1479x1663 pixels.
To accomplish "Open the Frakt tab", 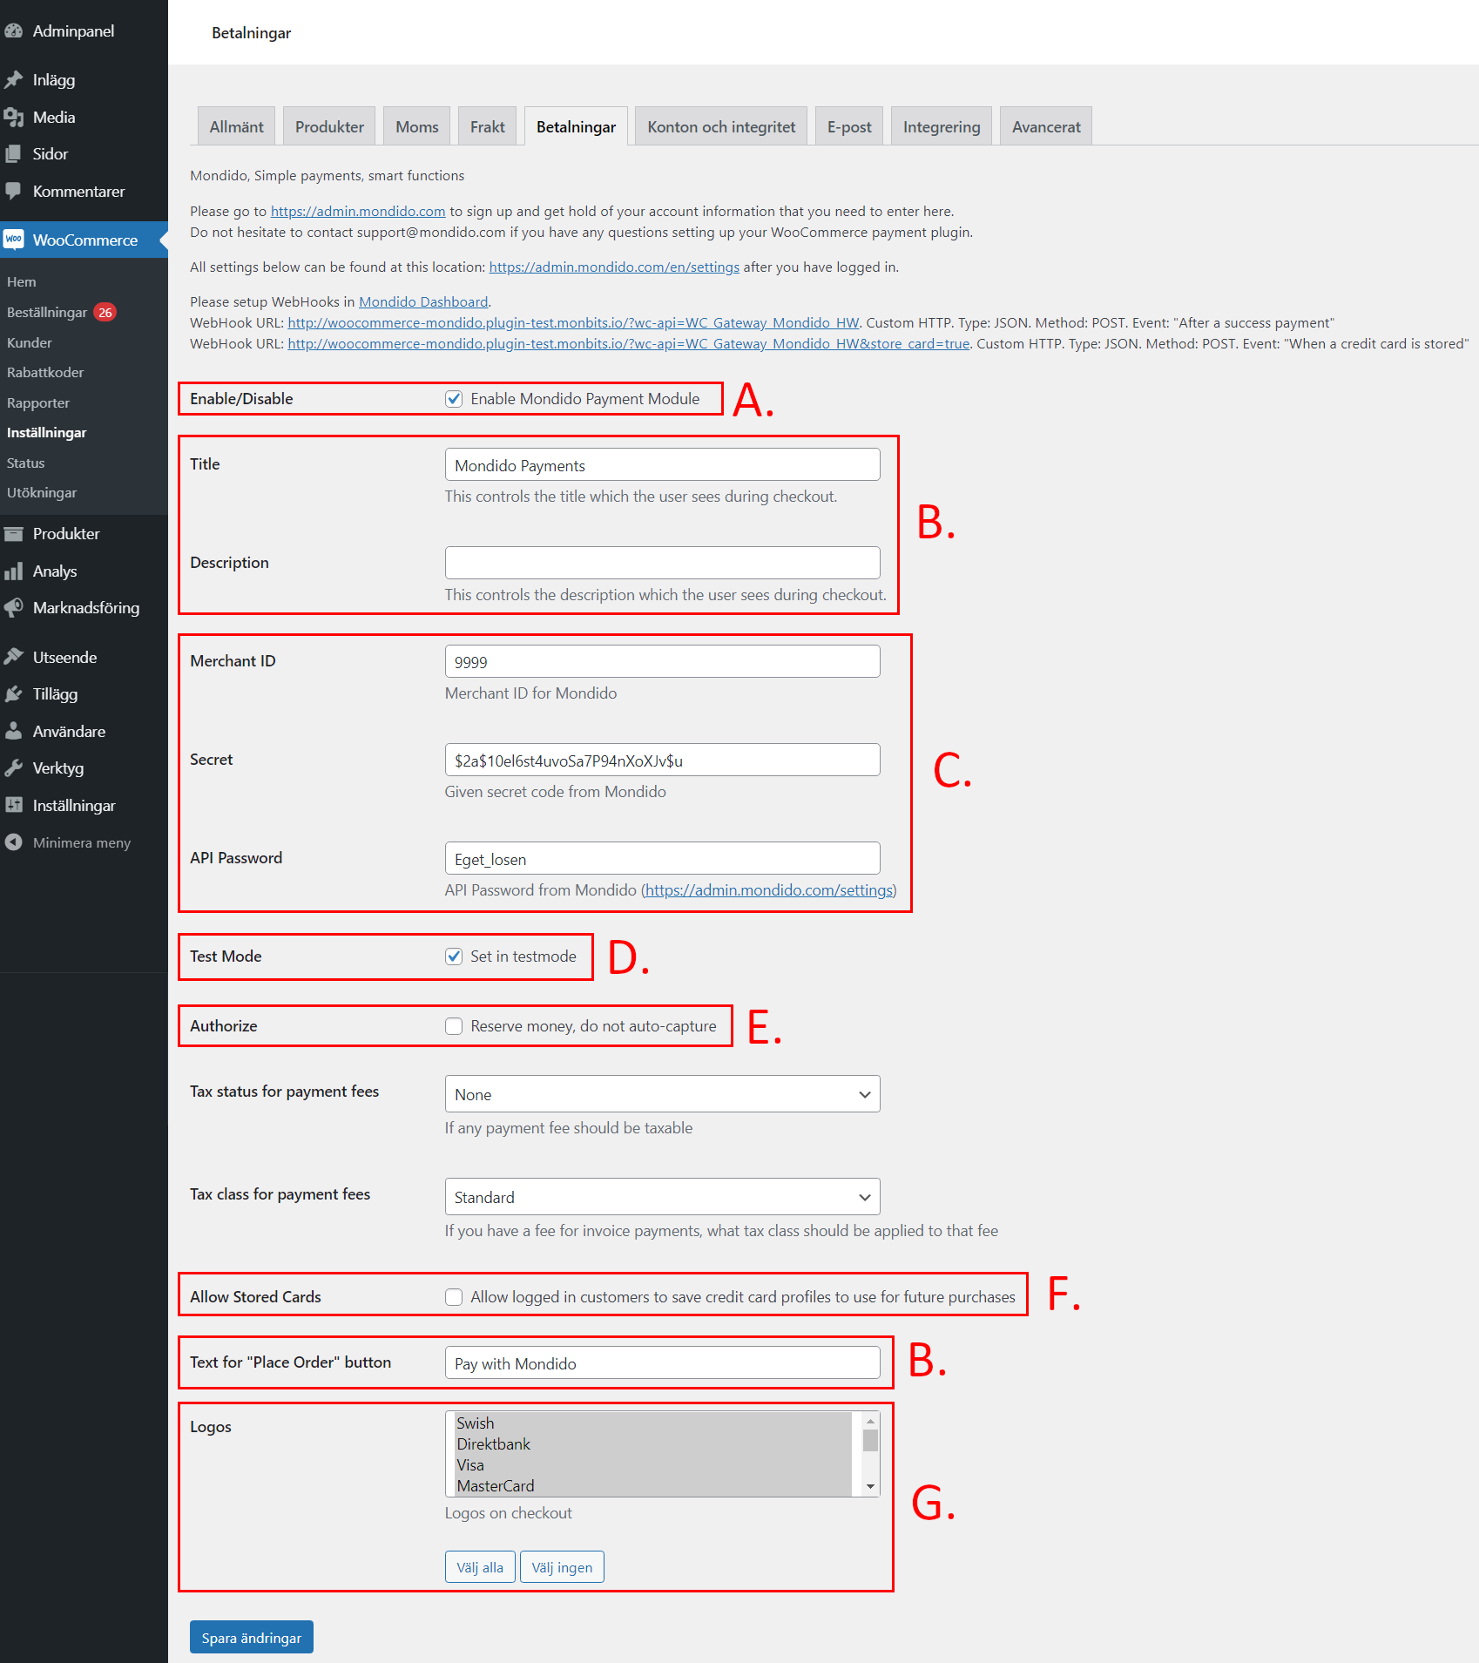I will coord(487,126).
